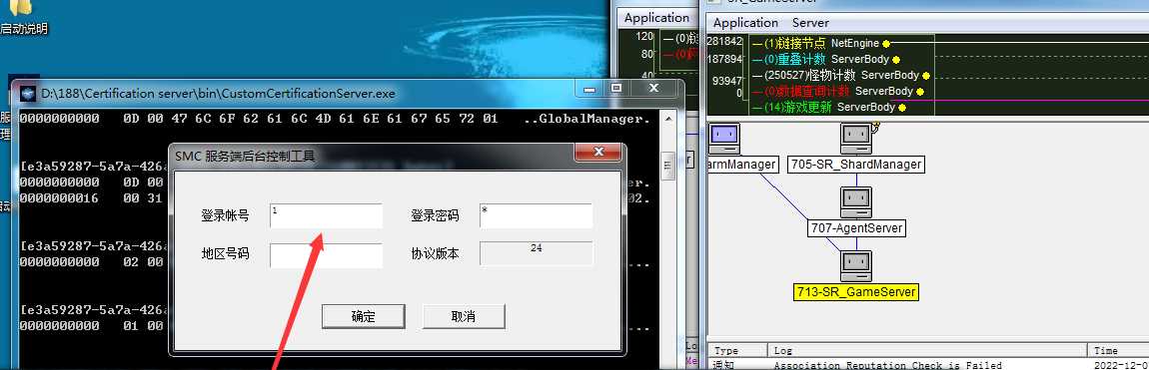Click the green (14)游戏更新 legend entry
1149x370 pixels.
829,108
